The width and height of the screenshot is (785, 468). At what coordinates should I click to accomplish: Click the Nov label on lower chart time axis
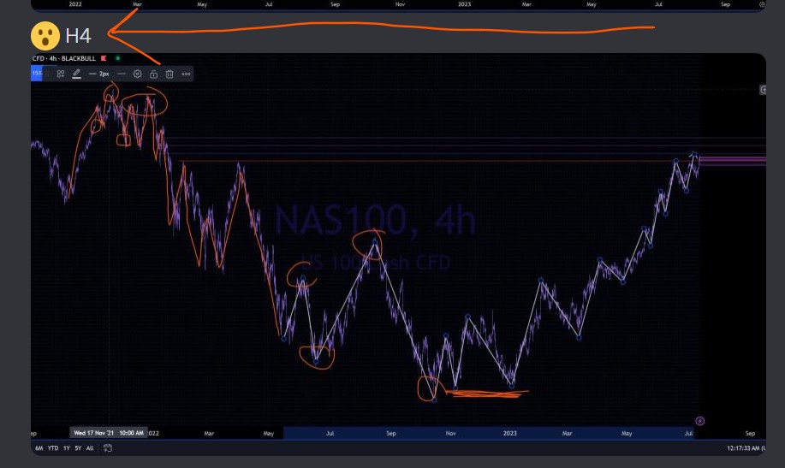450,433
